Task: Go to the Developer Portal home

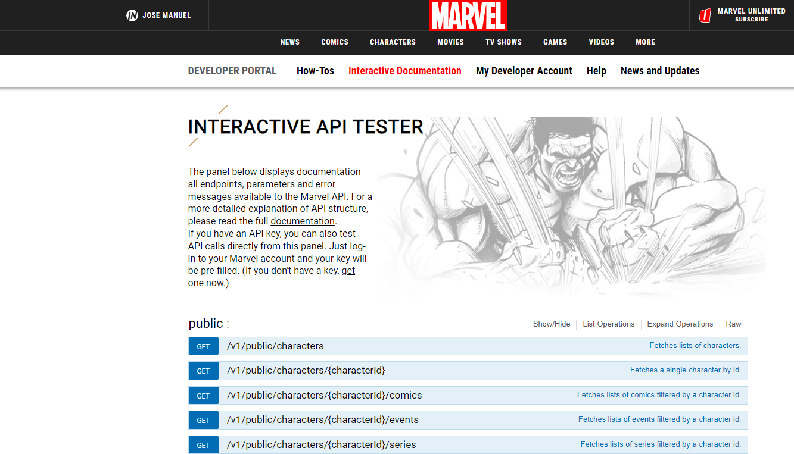Action: tap(232, 71)
